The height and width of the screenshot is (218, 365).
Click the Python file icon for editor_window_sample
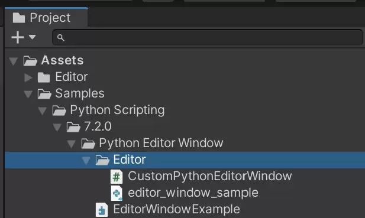[117, 193]
